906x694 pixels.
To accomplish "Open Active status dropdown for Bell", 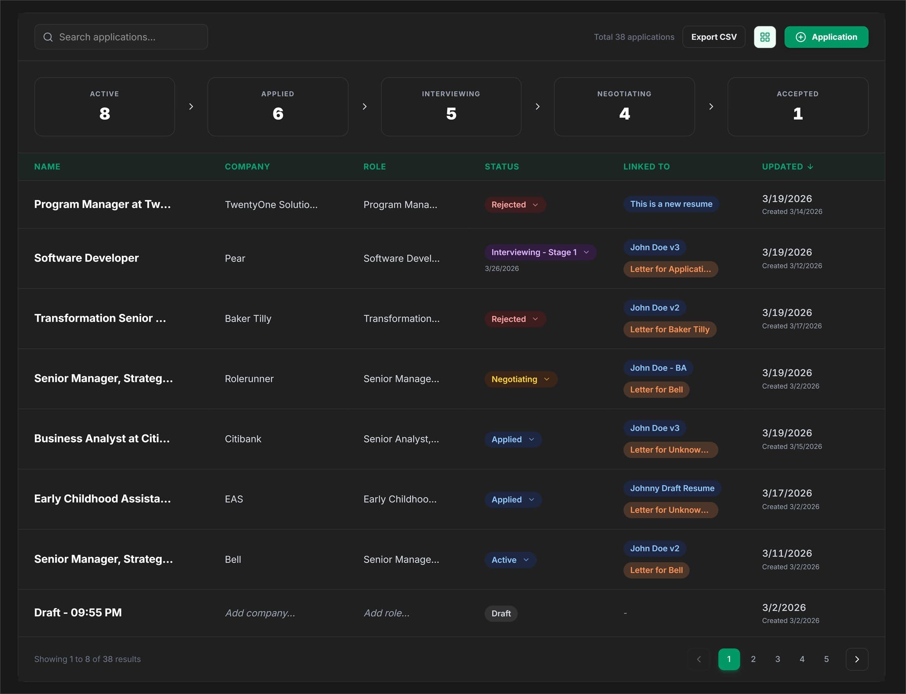I will 510,560.
